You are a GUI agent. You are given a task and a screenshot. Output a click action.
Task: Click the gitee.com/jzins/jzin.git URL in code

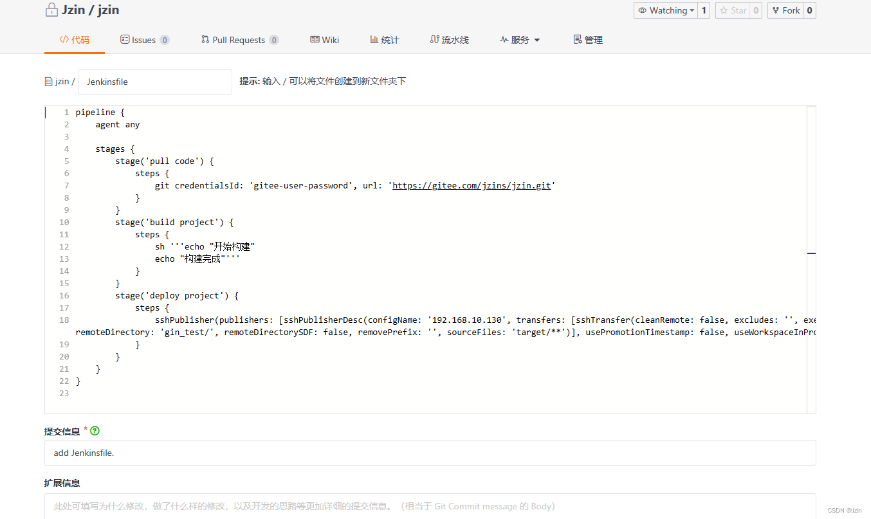pyautogui.click(x=472, y=185)
